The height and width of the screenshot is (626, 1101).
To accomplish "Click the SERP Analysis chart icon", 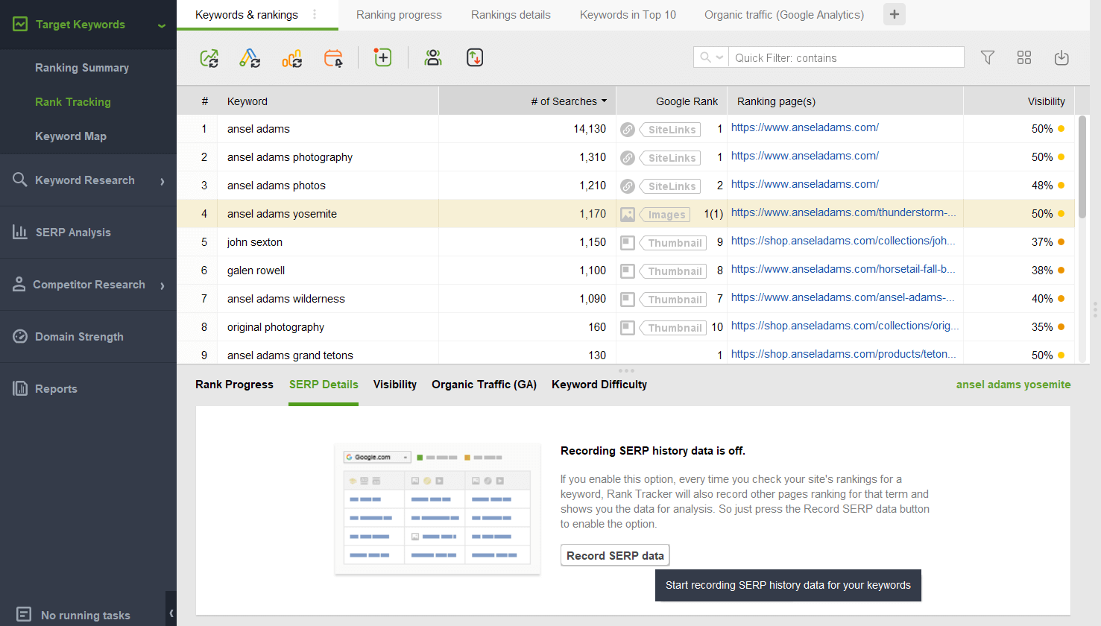I will (20, 232).
